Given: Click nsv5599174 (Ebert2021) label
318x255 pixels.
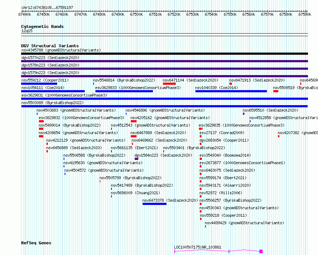Looking at the screenshot, I should click(x=223, y=178).
